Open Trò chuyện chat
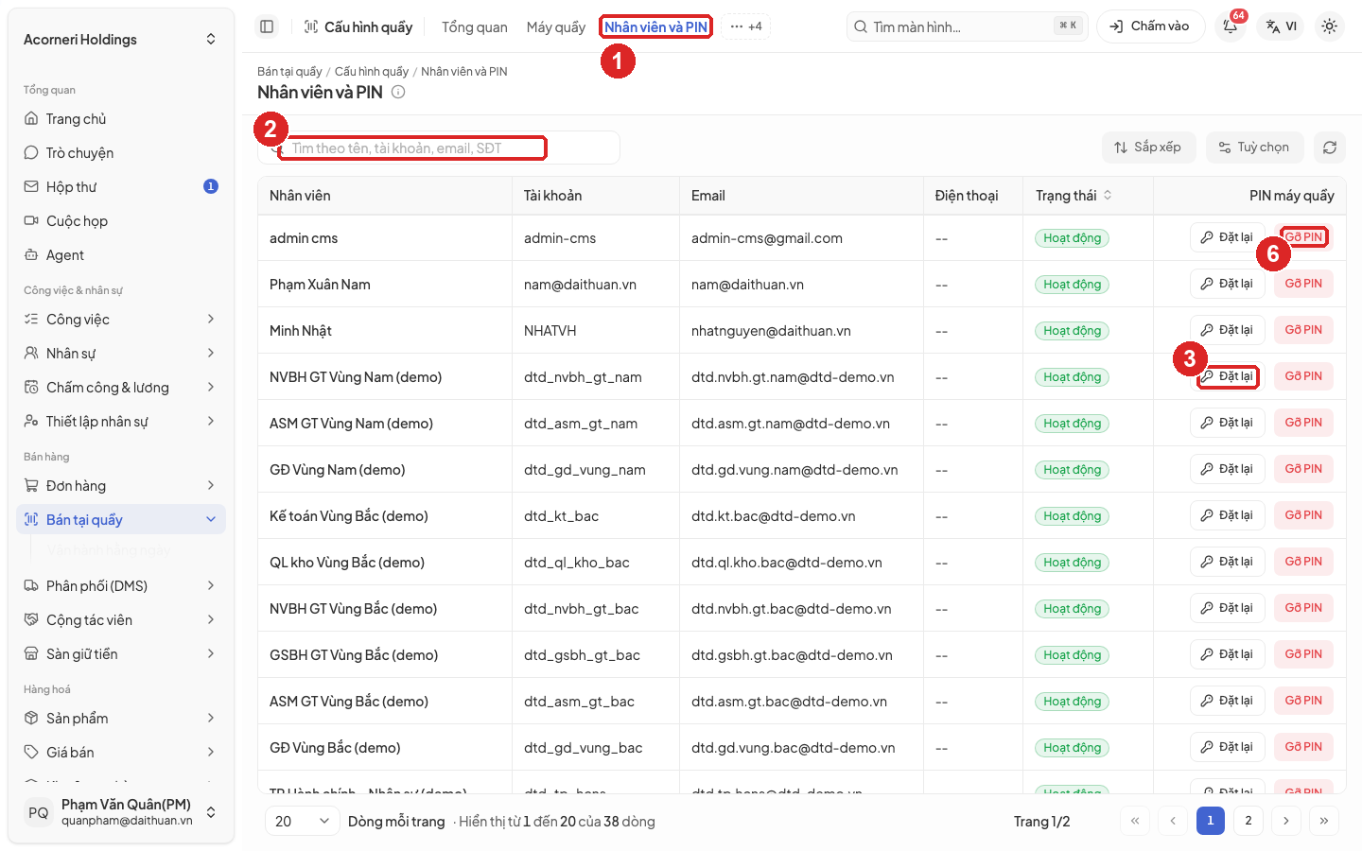1362x851 pixels. [121, 153]
